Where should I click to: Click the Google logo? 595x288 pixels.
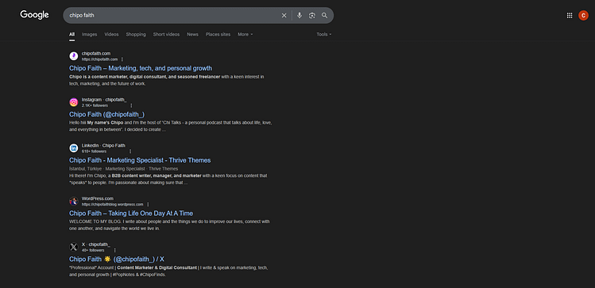34,15
